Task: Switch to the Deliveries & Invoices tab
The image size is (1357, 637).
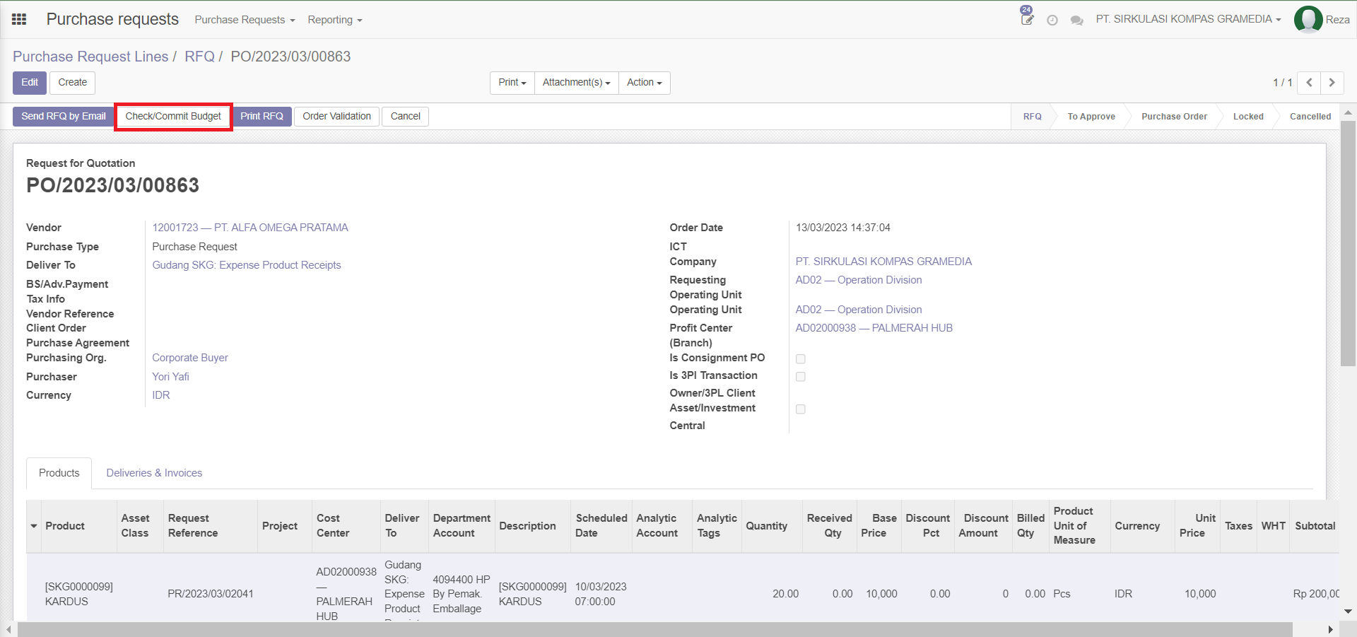Action: pos(154,473)
